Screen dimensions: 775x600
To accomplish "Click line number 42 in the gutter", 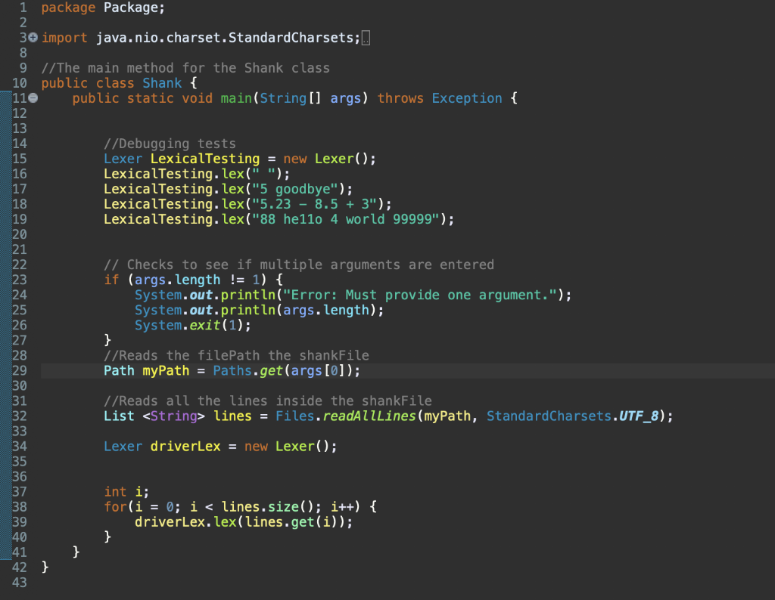I will click(x=19, y=568).
